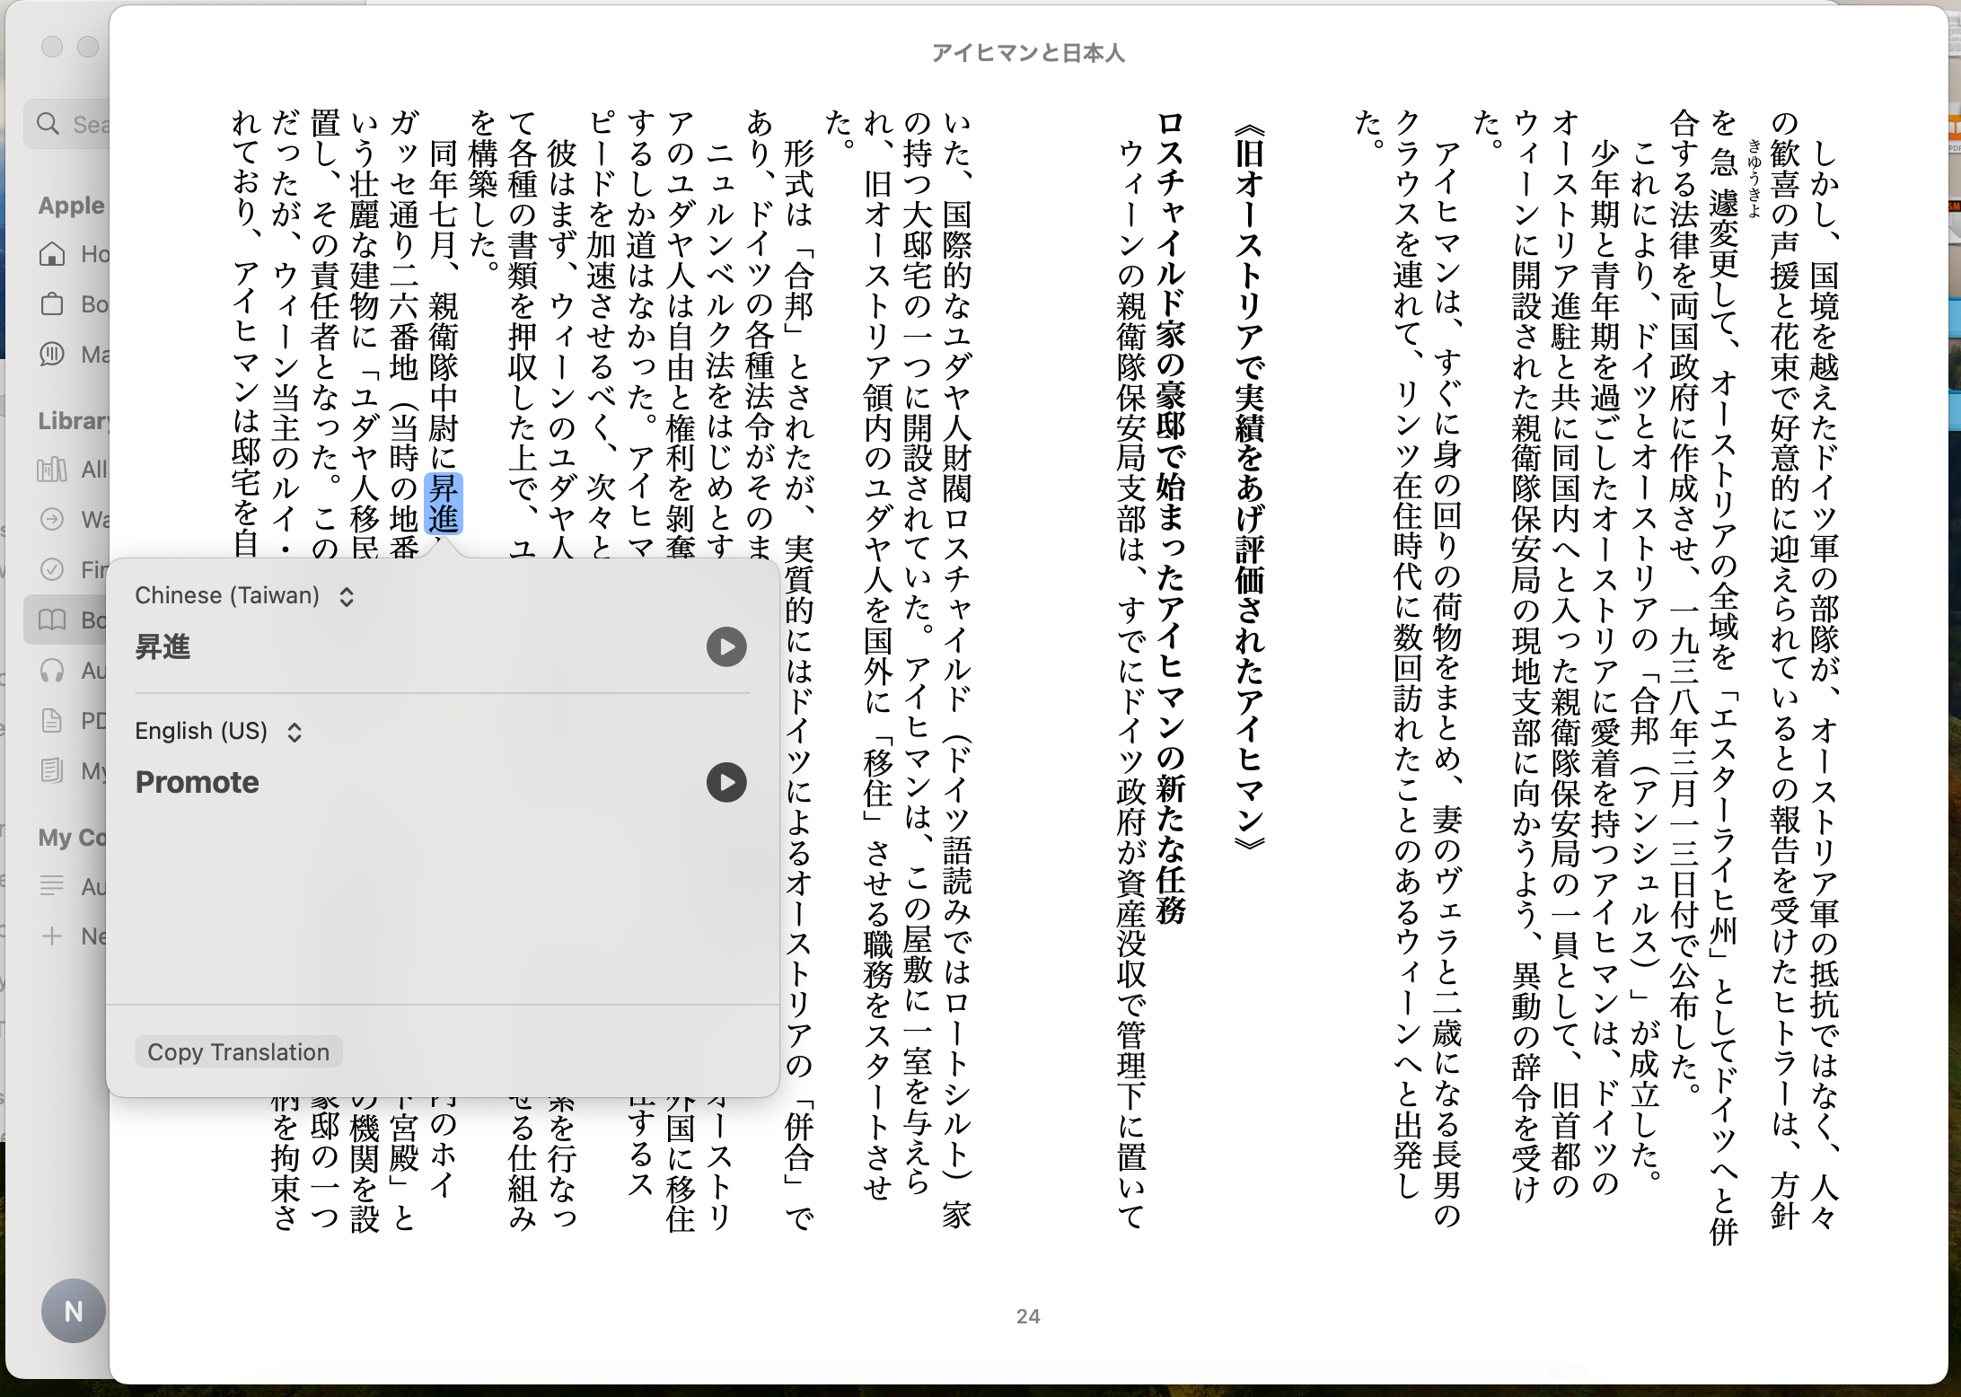The image size is (1961, 1397).
Task: Click the Manga icon in sidebar
Action: (52, 354)
